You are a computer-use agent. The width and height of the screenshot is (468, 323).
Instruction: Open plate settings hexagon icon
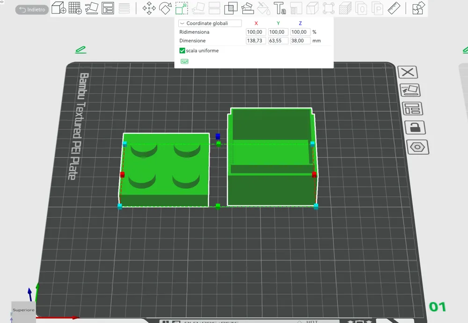point(417,147)
